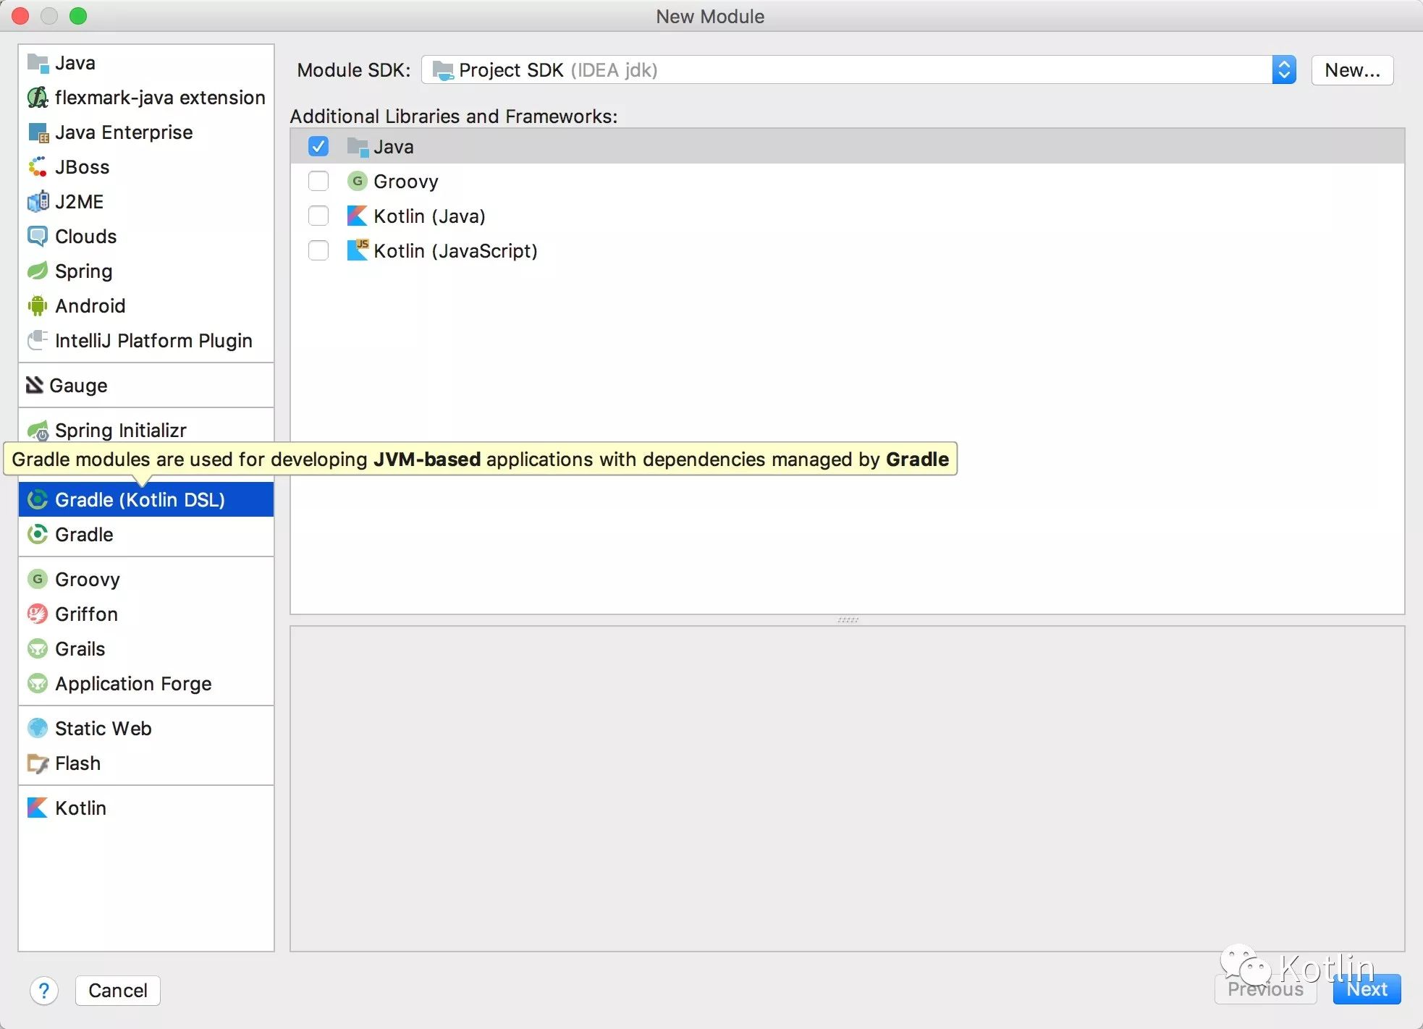Click the Next button
1423x1029 pixels.
pyautogui.click(x=1367, y=989)
